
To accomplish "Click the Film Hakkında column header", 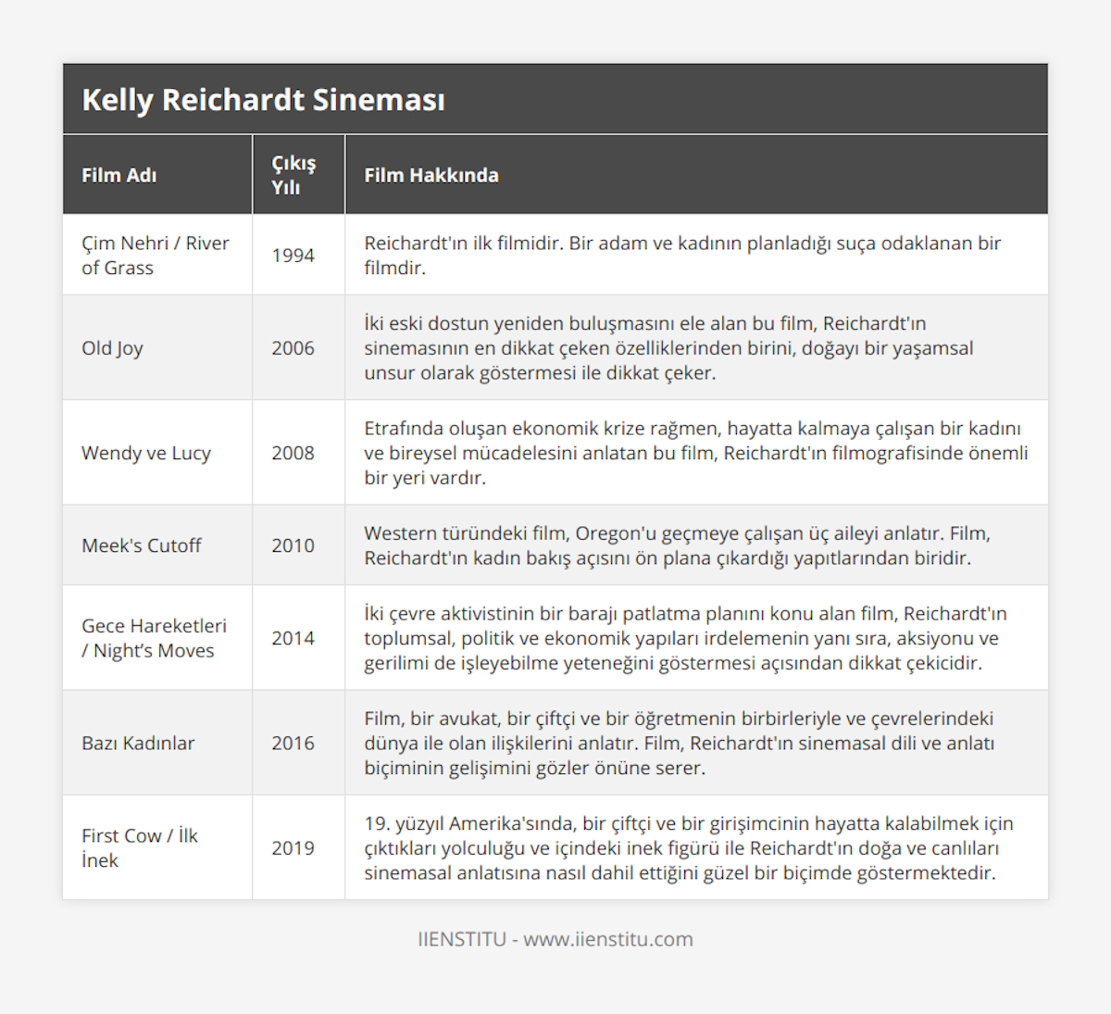I will click(x=431, y=175).
